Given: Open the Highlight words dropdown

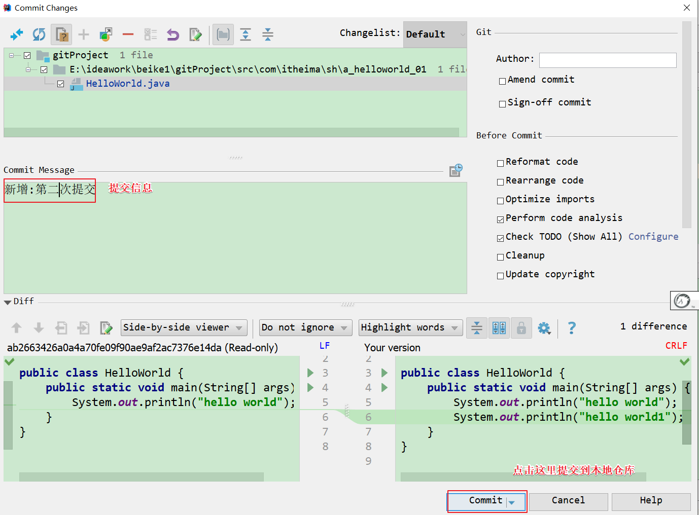Looking at the screenshot, I should pyautogui.click(x=410, y=328).
